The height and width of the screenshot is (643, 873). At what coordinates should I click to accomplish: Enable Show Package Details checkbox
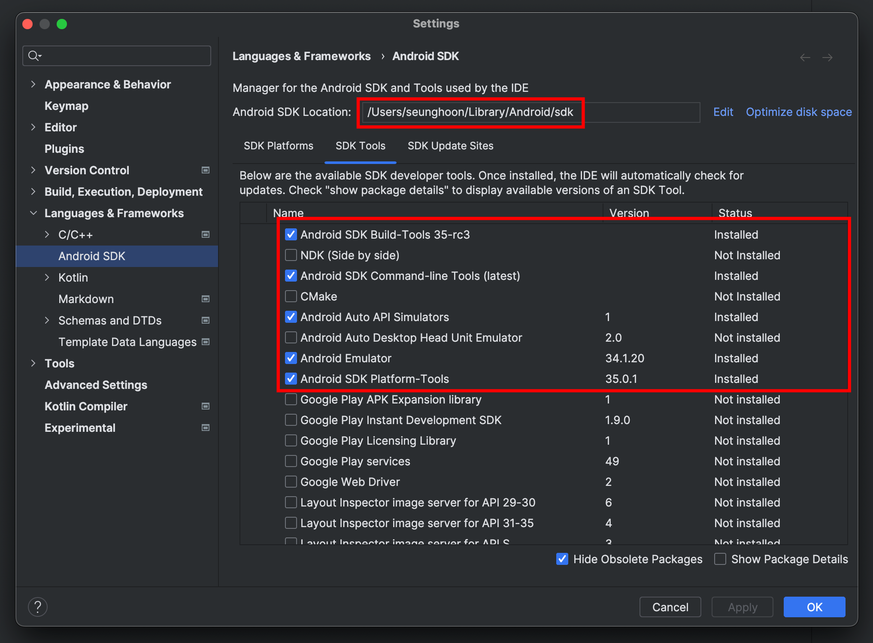[720, 559]
